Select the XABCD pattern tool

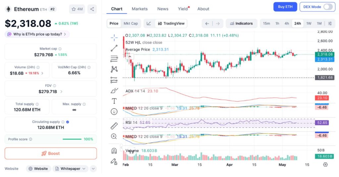(114, 69)
